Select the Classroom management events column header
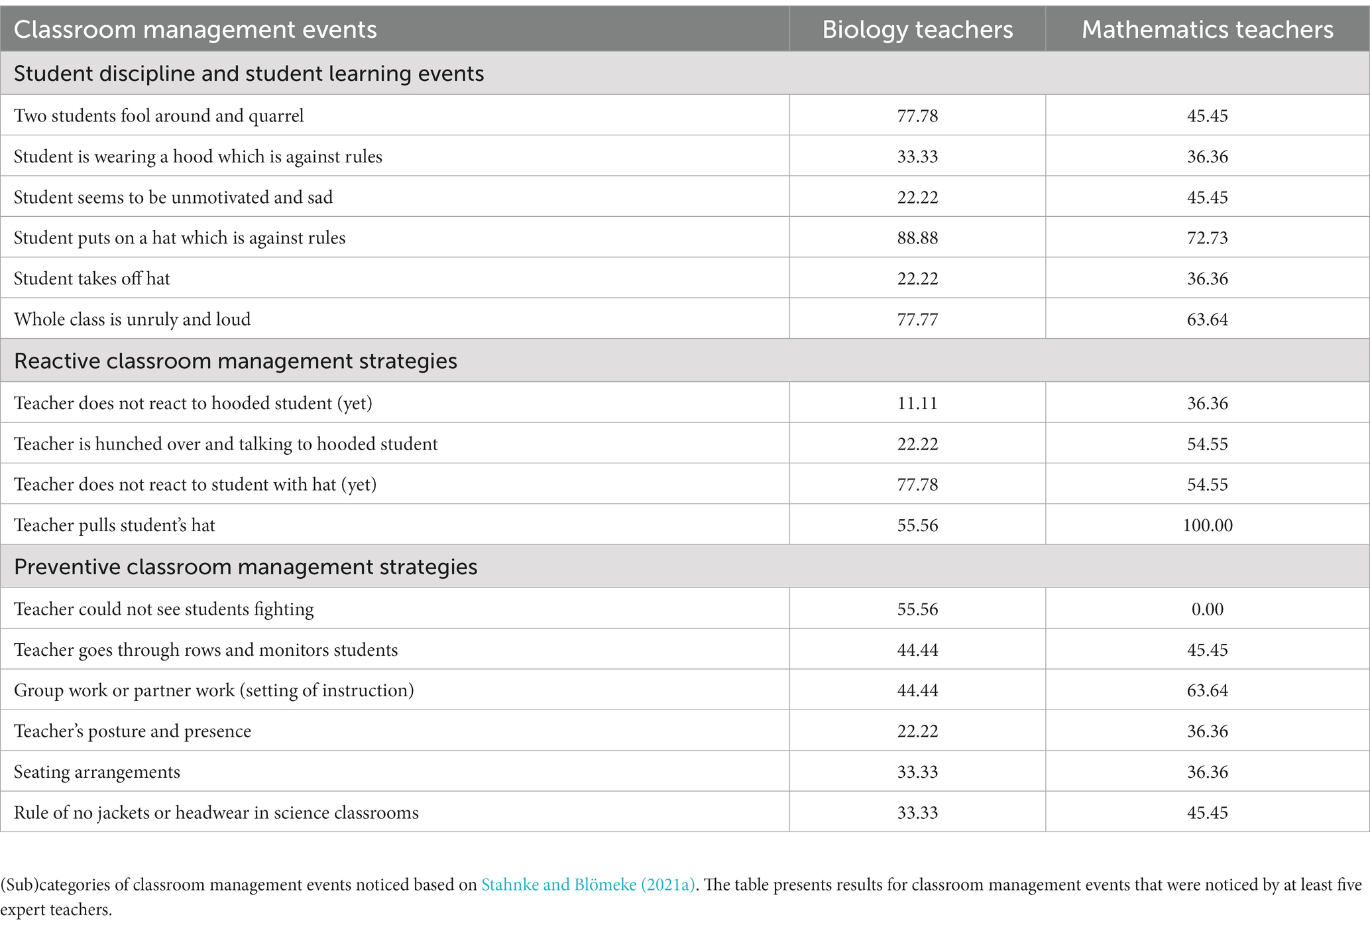The height and width of the screenshot is (927, 1370). tap(196, 30)
